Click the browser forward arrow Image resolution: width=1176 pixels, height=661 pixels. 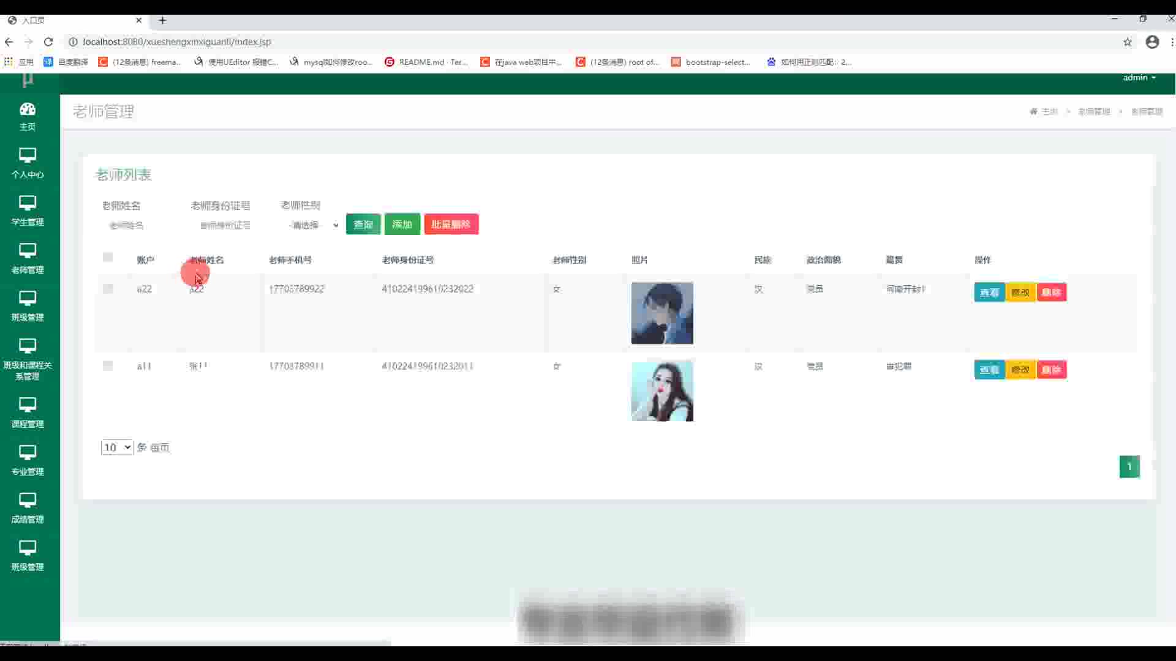pyautogui.click(x=28, y=42)
